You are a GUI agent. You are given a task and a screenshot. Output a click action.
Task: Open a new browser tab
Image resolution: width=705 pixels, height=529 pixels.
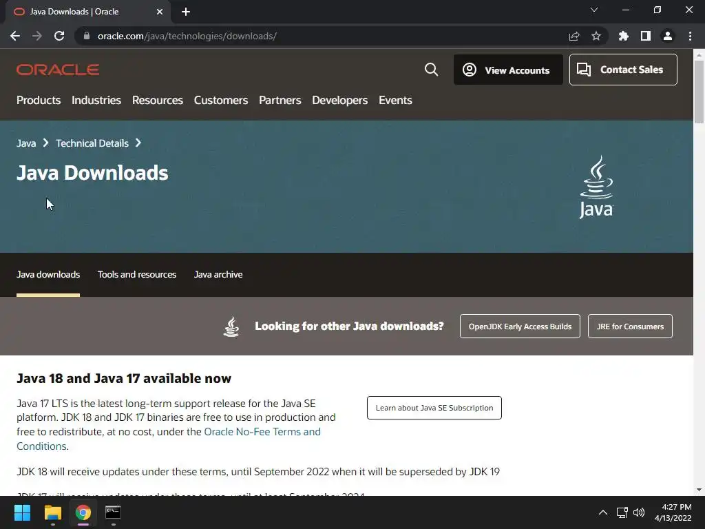(x=186, y=12)
